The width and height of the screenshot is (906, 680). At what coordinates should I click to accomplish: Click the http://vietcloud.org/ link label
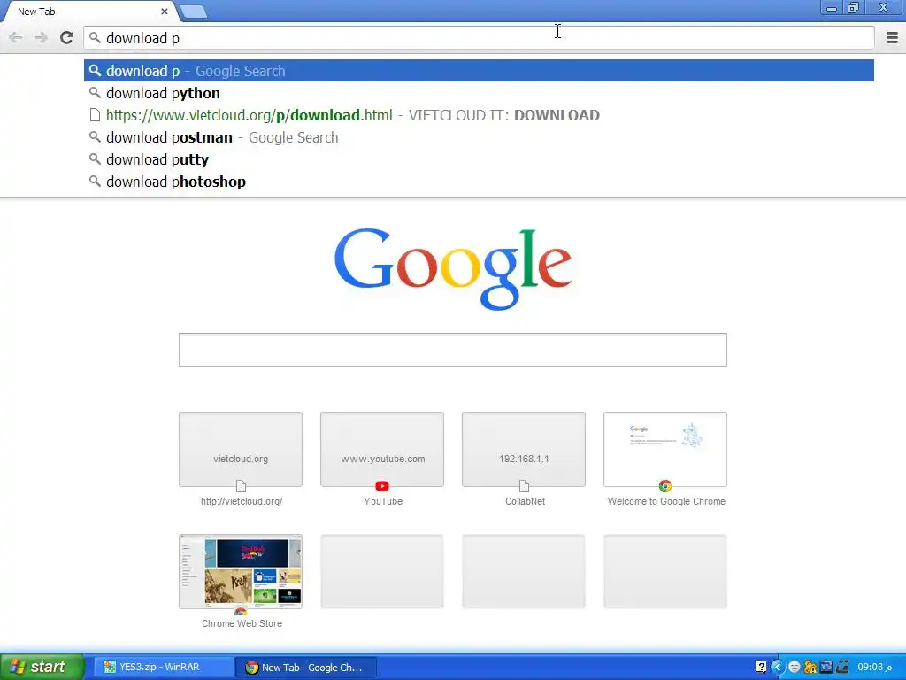242,501
